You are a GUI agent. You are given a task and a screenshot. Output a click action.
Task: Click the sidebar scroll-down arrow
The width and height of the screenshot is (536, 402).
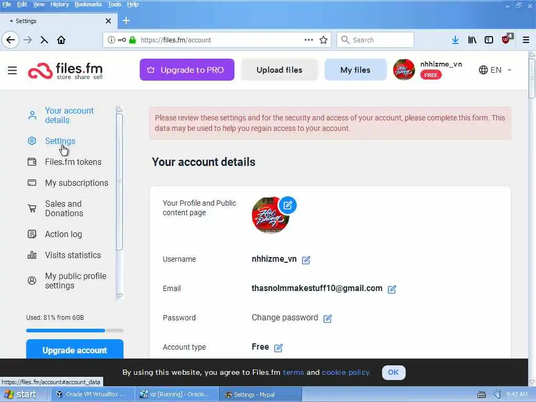tap(120, 296)
